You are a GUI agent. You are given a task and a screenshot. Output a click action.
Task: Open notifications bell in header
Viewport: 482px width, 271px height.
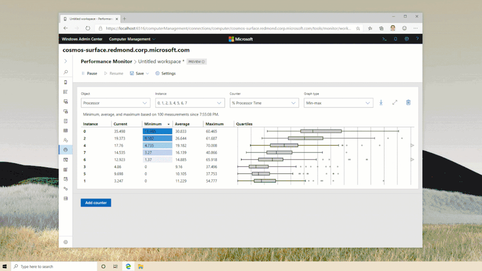395,39
